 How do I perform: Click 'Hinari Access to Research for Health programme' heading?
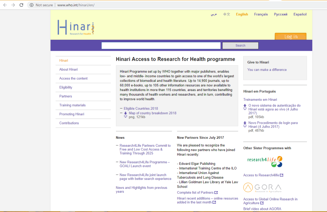[x=175, y=59]
